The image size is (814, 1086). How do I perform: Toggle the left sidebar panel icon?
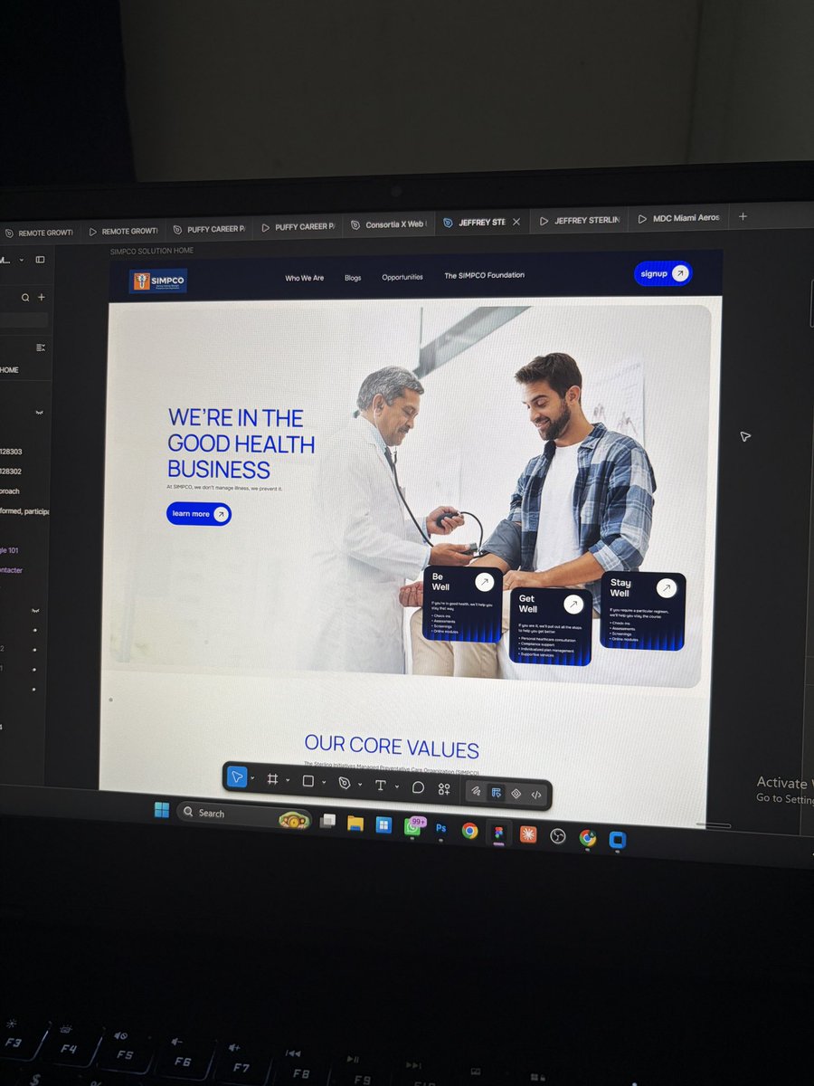40,260
